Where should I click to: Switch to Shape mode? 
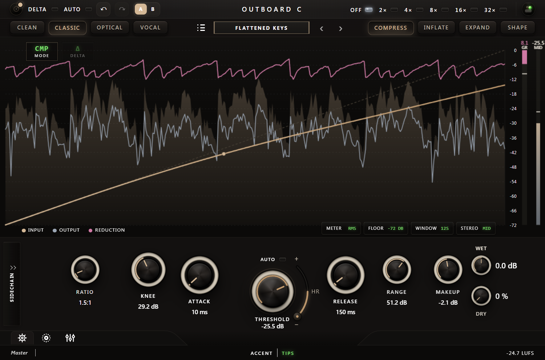coord(517,28)
